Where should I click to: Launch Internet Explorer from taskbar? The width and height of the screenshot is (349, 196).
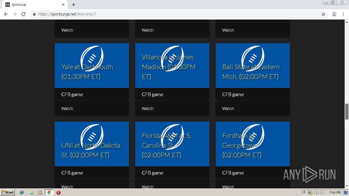[22, 192]
